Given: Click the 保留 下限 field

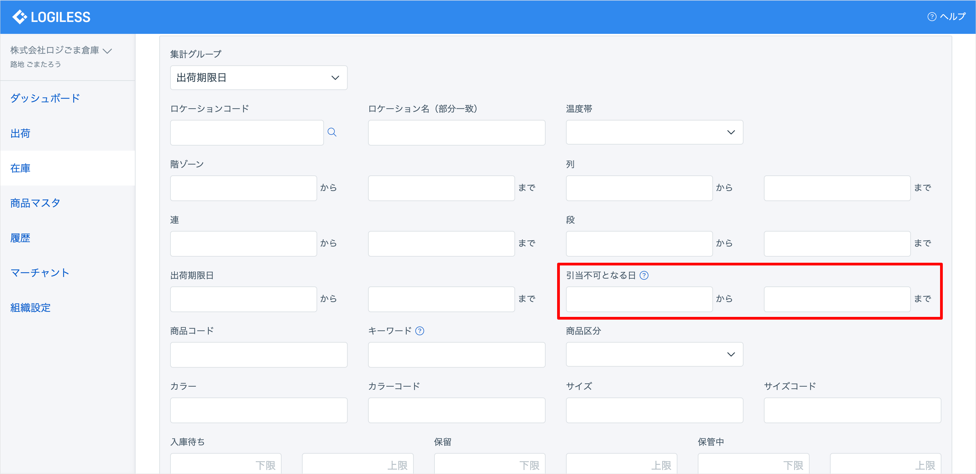Looking at the screenshot, I should 489,464.
